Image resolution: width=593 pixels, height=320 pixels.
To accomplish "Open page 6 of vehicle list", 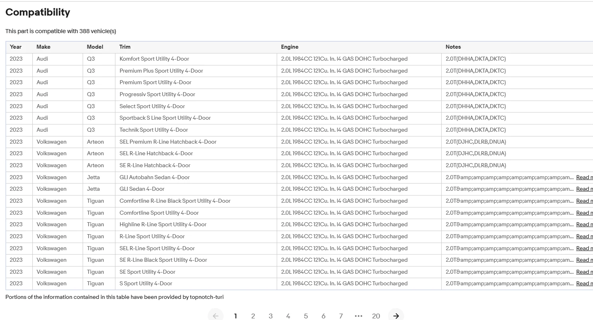I will coord(323,316).
